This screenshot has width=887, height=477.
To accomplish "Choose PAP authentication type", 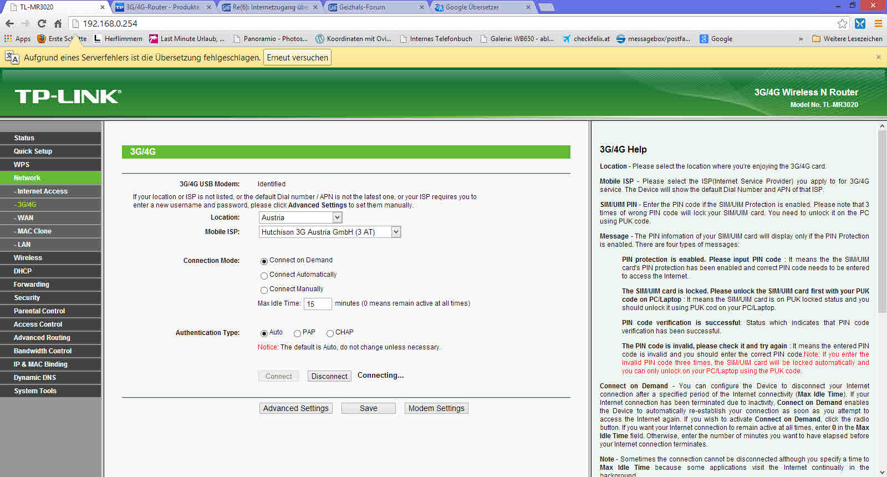I will pyautogui.click(x=297, y=333).
